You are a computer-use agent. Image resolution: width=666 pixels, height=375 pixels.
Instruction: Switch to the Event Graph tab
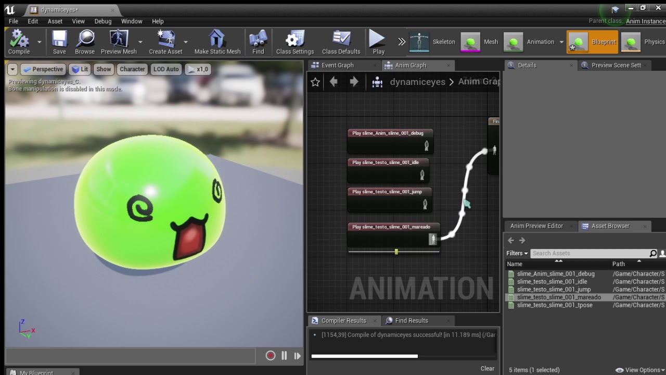point(337,65)
